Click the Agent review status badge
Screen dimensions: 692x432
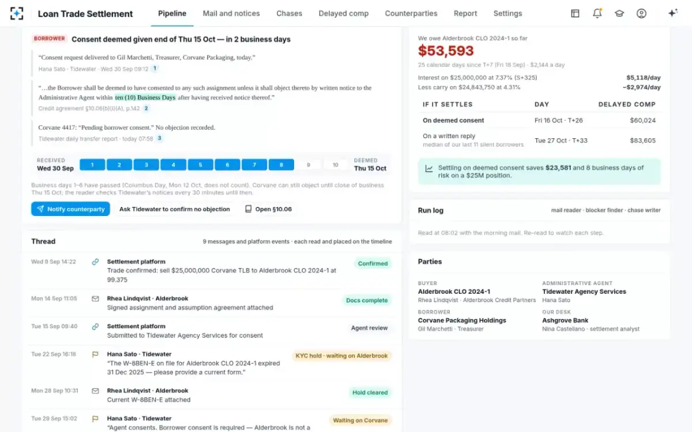tap(370, 328)
